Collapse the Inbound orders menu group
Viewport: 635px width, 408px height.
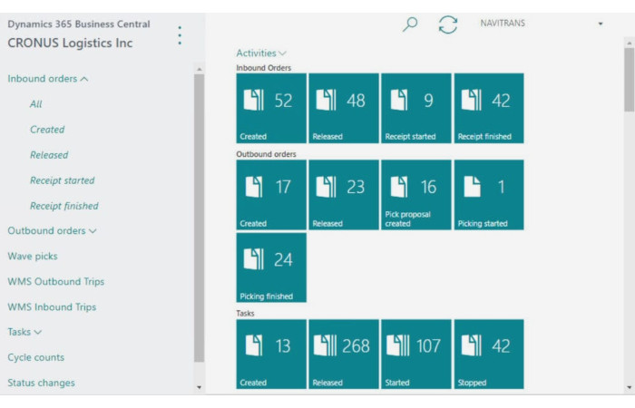48,79
